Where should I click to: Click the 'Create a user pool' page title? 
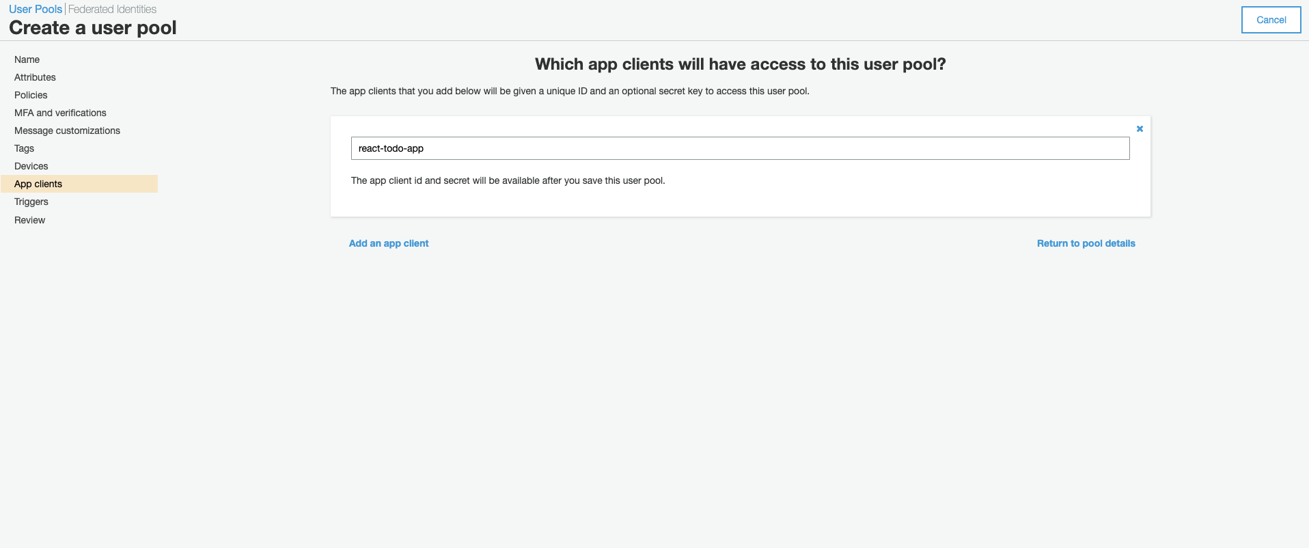[x=93, y=28]
